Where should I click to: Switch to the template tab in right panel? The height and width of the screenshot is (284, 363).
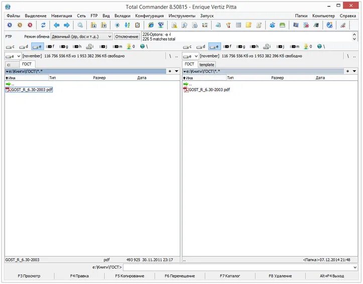coord(207,65)
